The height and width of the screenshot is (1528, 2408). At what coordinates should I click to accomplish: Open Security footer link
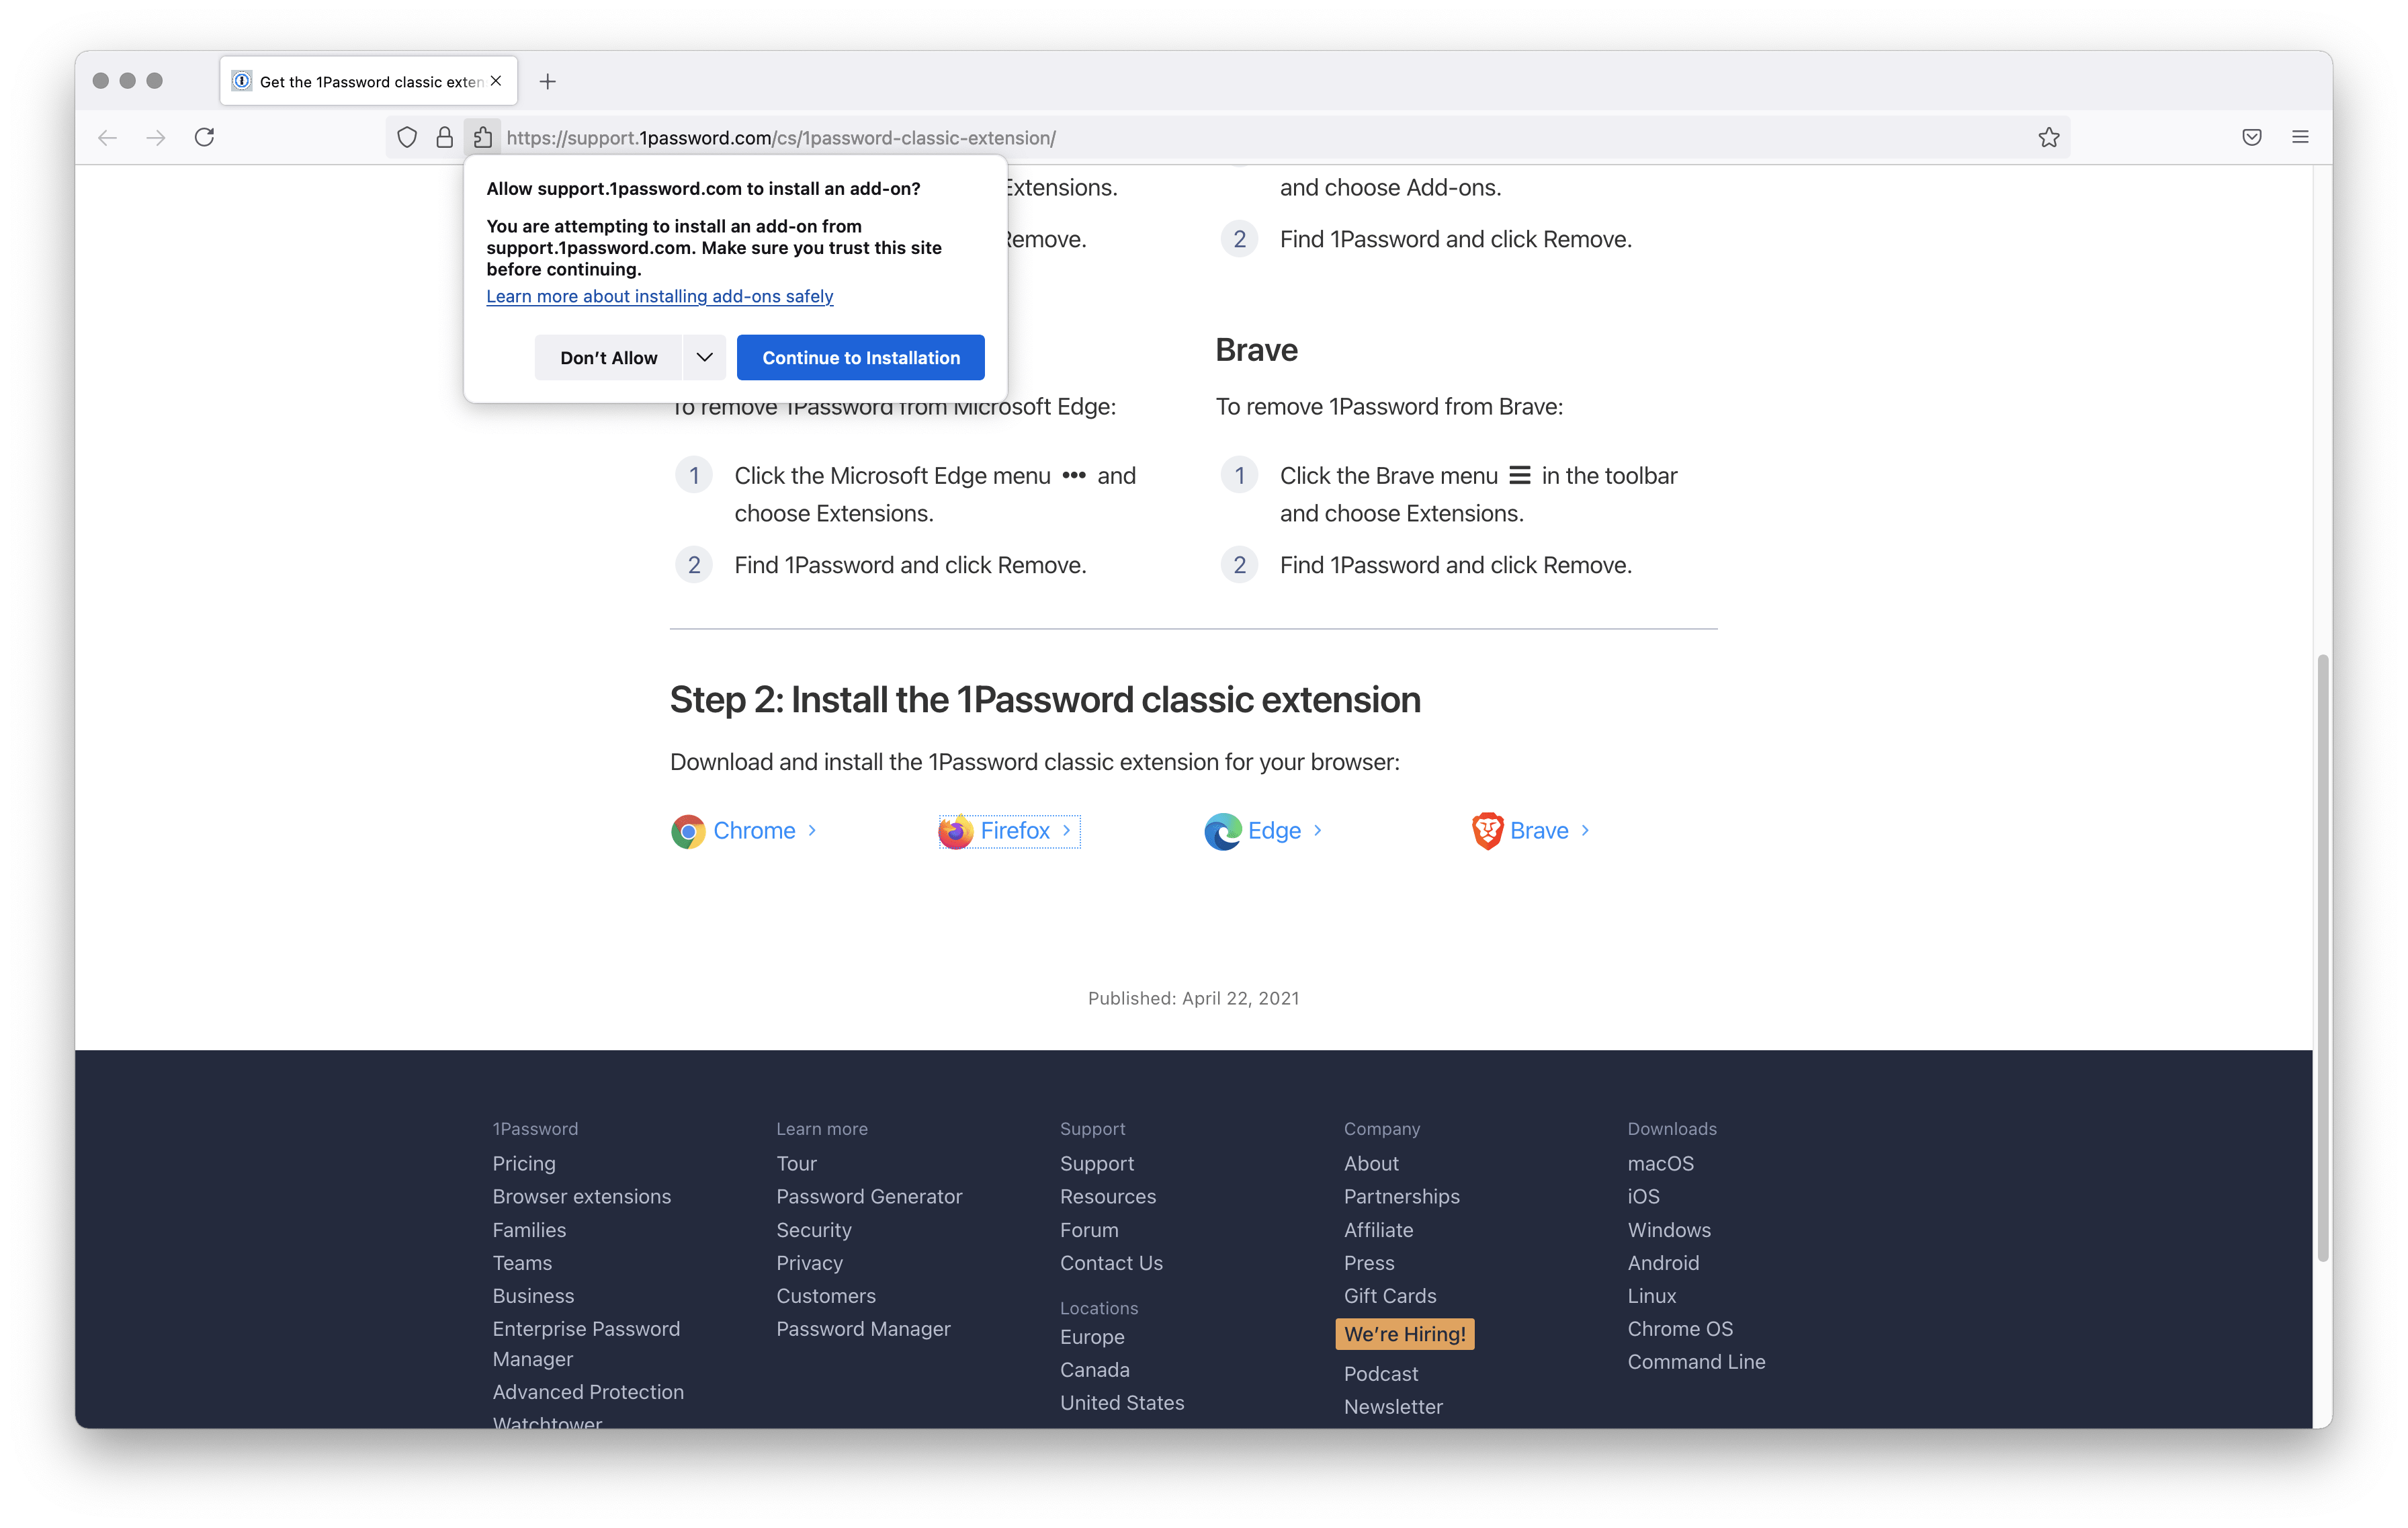pyautogui.click(x=814, y=1230)
